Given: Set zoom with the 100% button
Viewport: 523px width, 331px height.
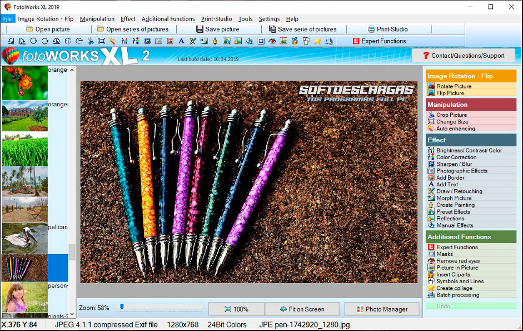Looking at the screenshot, I should (236, 309).
